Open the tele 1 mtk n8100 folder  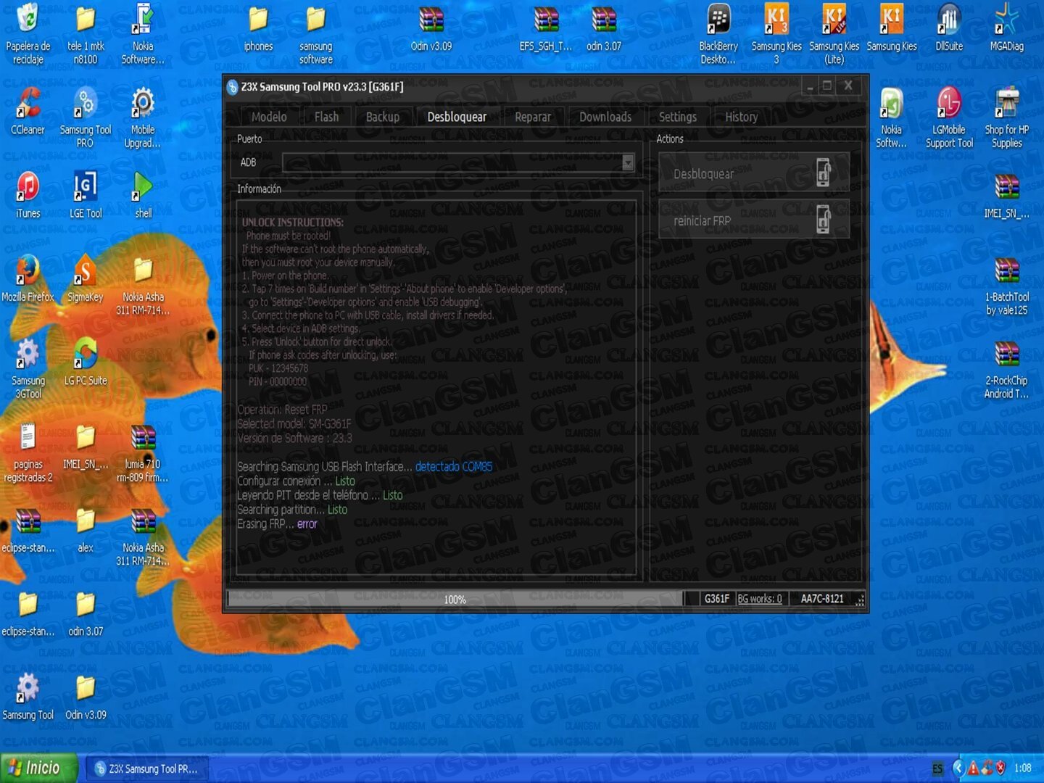click(86, 33)
